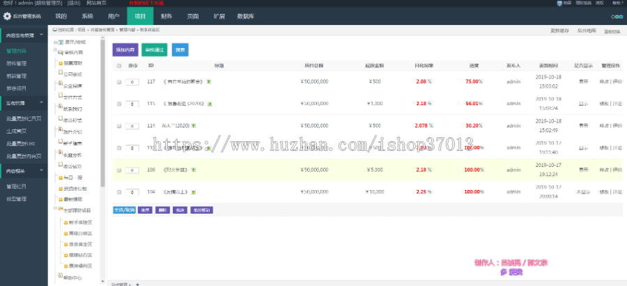Select 附件管理 in the left sidebar
This screenshot has height=286, width=627.
click(17, 63)
